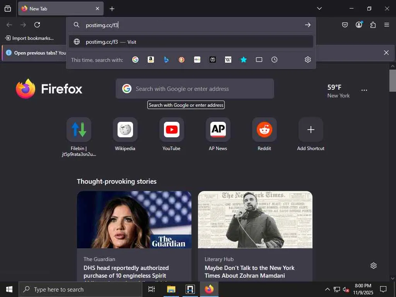Open the muted volume tray icon
The height and width of the screenshot is (297, 396).
tap(346, 289)
